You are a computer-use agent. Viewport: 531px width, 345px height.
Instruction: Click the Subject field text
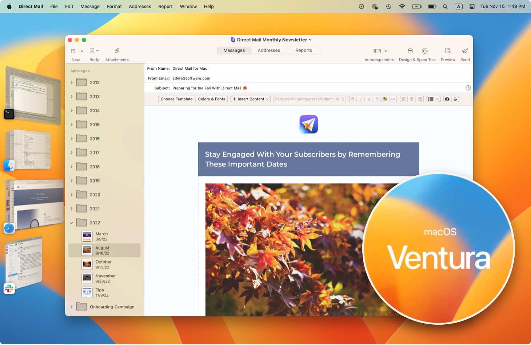click(x=210, y=88)
